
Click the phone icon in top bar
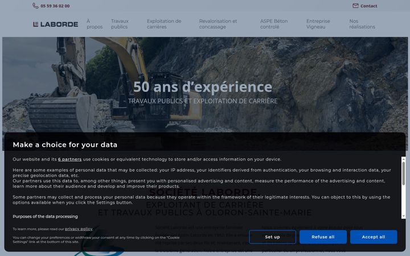click(x=35, y=6)
